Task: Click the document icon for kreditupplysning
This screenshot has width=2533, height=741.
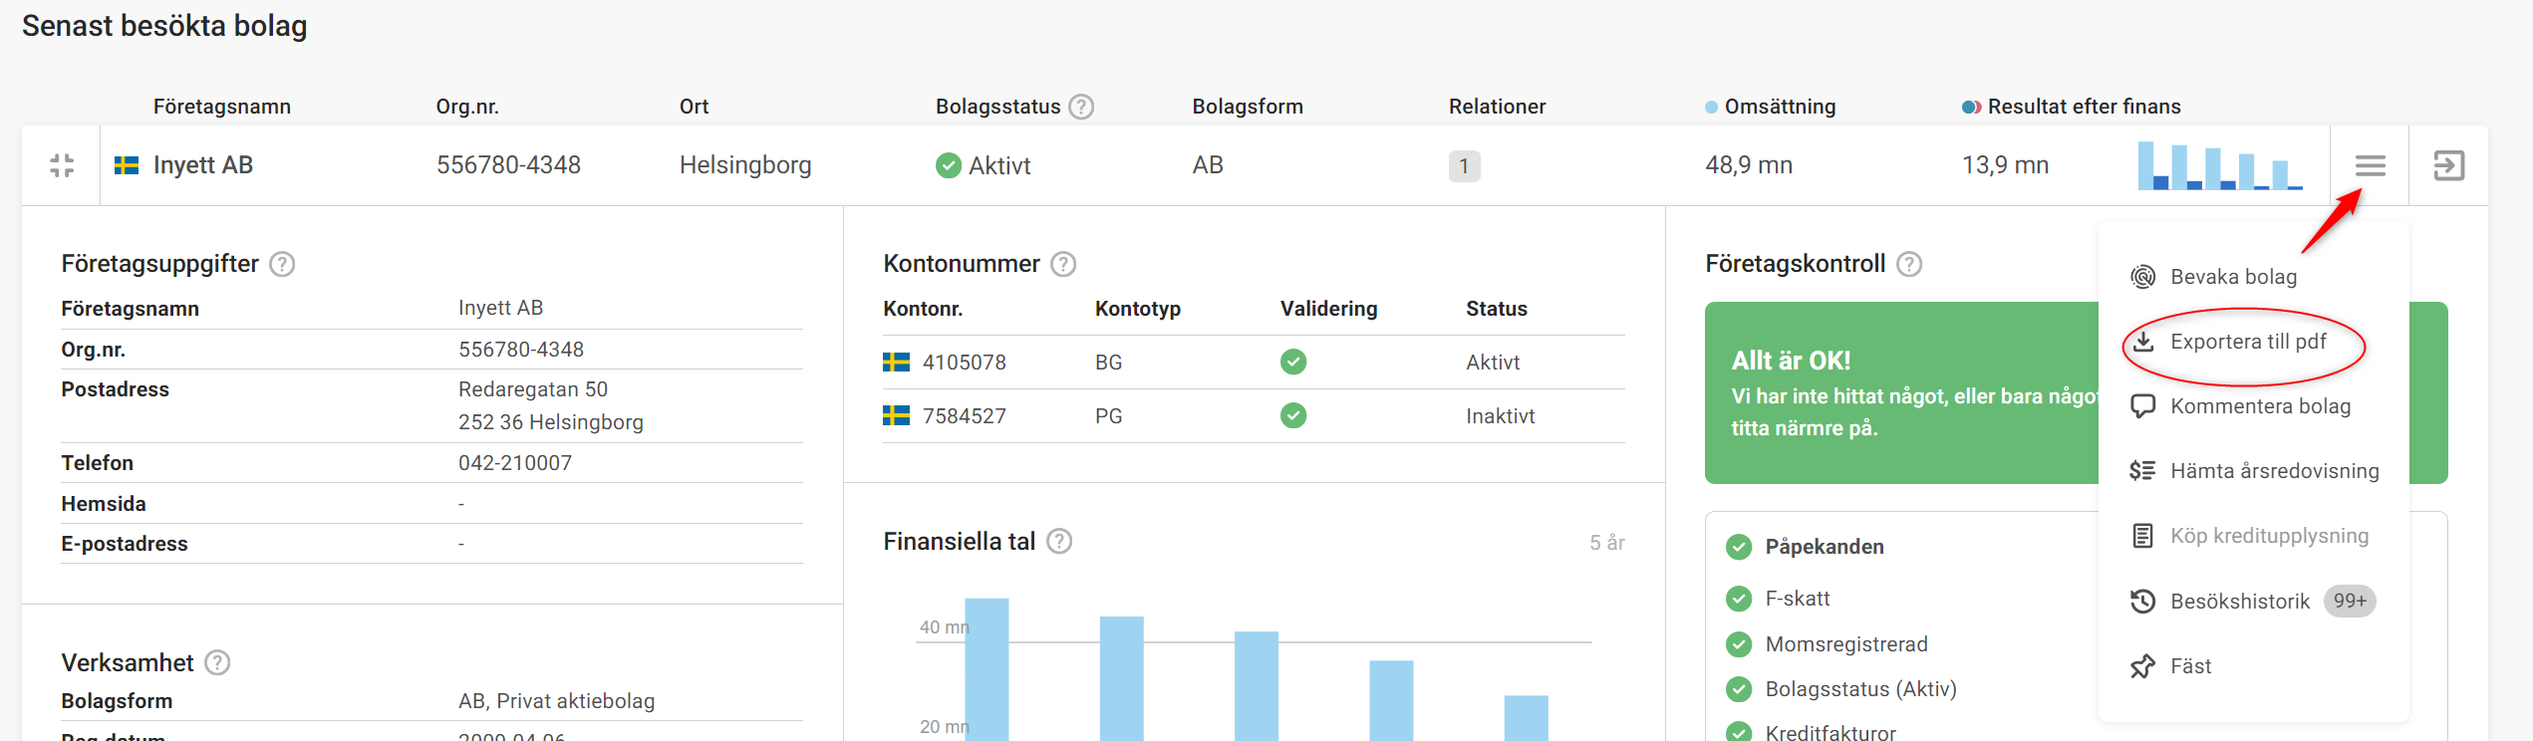Action: coord(2142,536)
